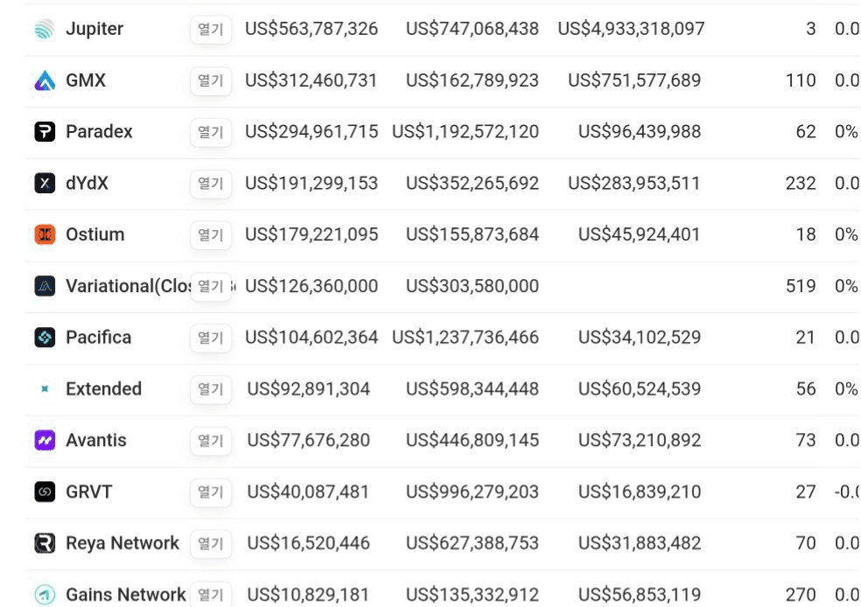Click the Jupiter logo icon
861x607 pixels.
tap(45, 29)
